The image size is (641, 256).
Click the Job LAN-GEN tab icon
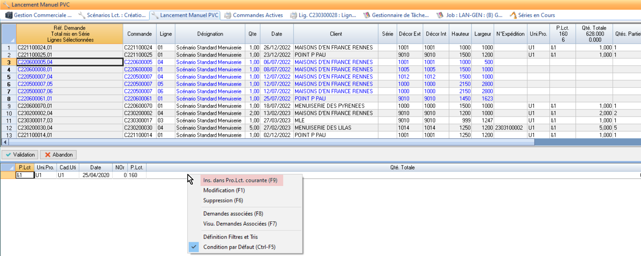click(x=440, y=15)
